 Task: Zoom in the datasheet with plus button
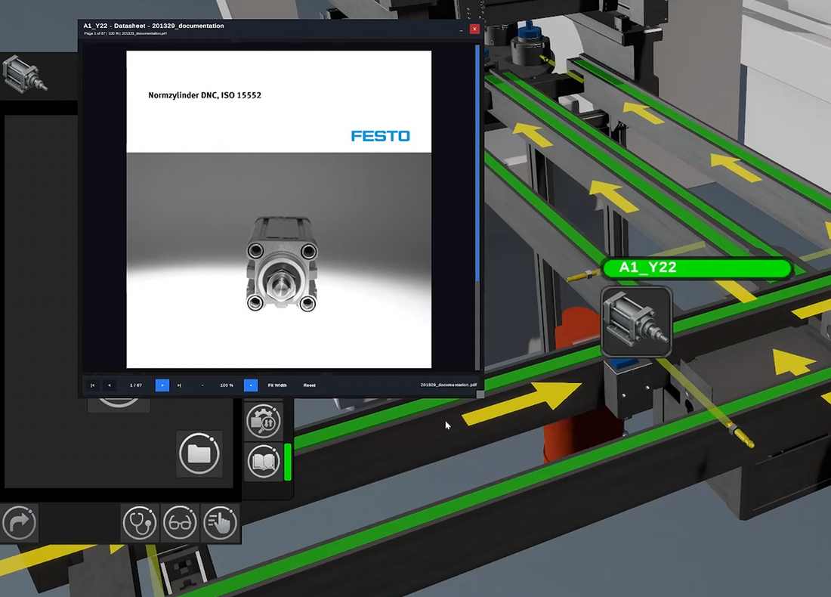251,385
